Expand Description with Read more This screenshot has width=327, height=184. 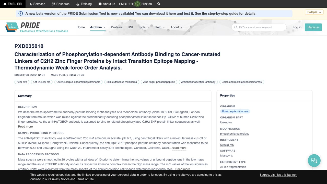(x=25, y=126)
